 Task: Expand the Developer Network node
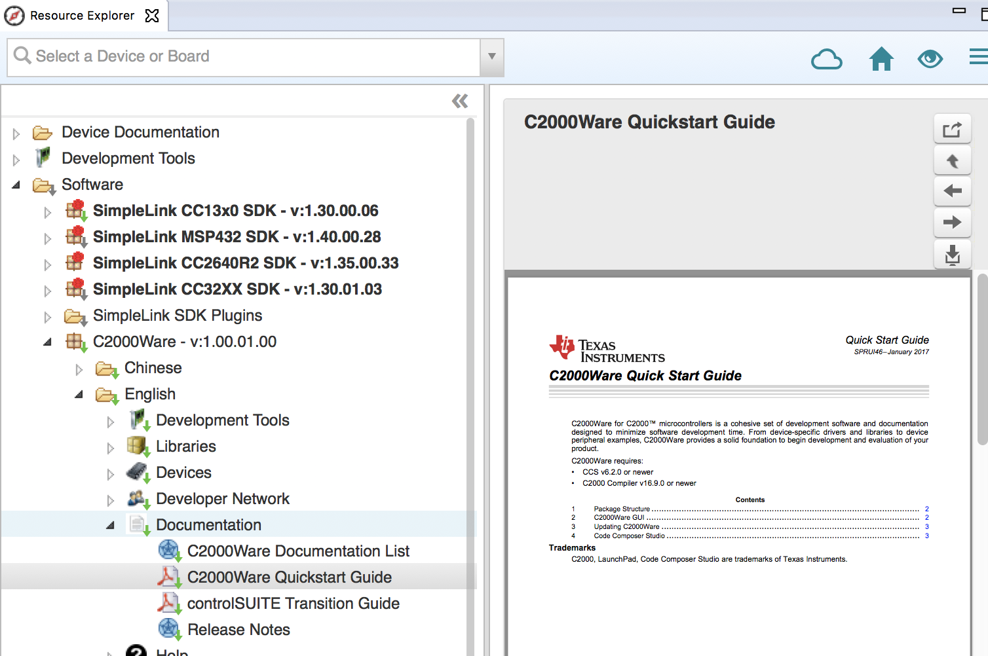pyautogui.click(x=110, y=500)
